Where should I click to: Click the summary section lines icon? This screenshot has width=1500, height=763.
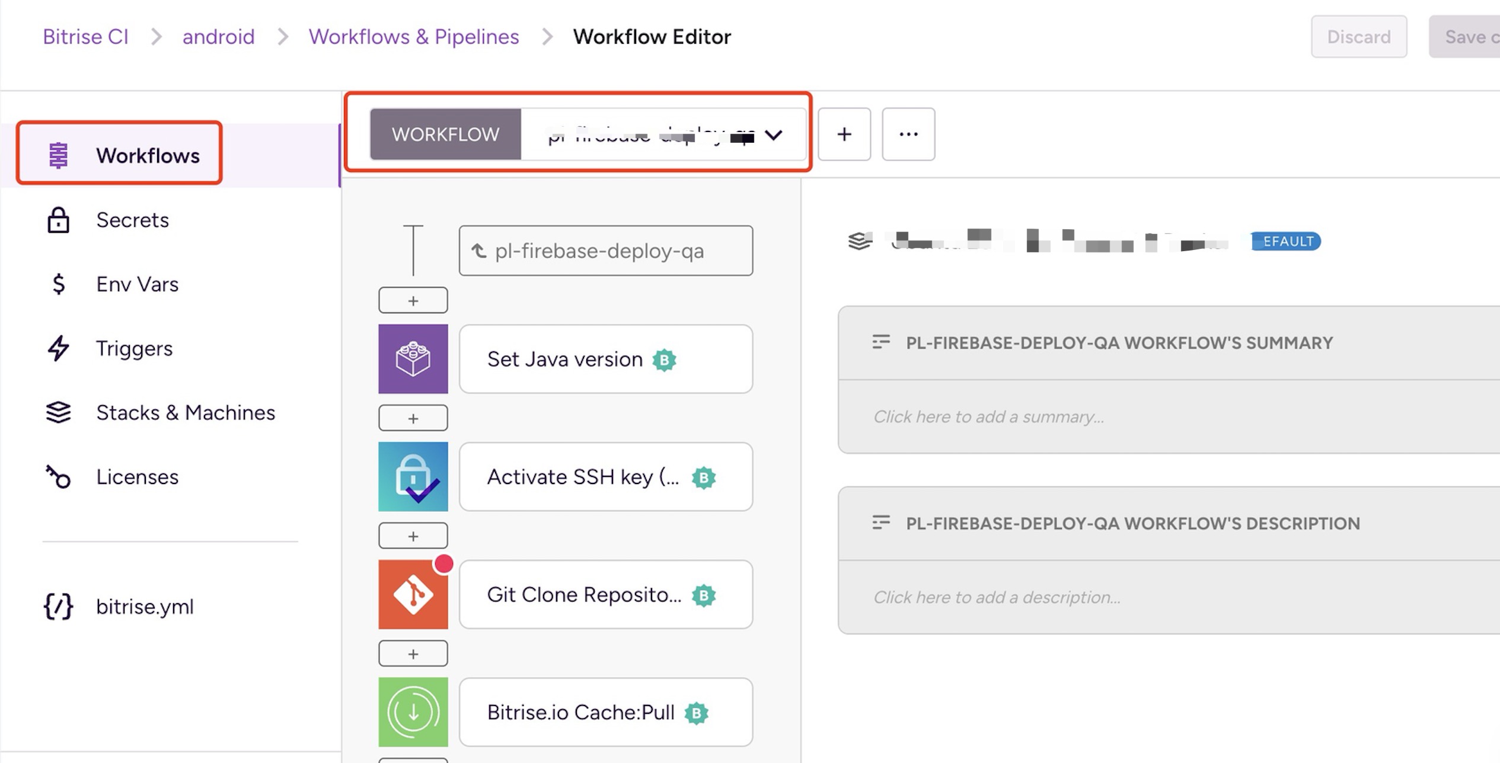click(x=881, y=342)
